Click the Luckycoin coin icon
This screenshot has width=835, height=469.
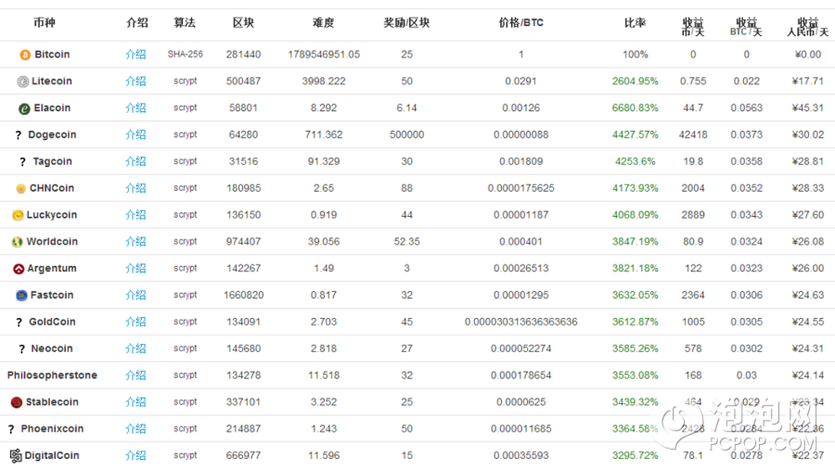[x=18, y=215]
